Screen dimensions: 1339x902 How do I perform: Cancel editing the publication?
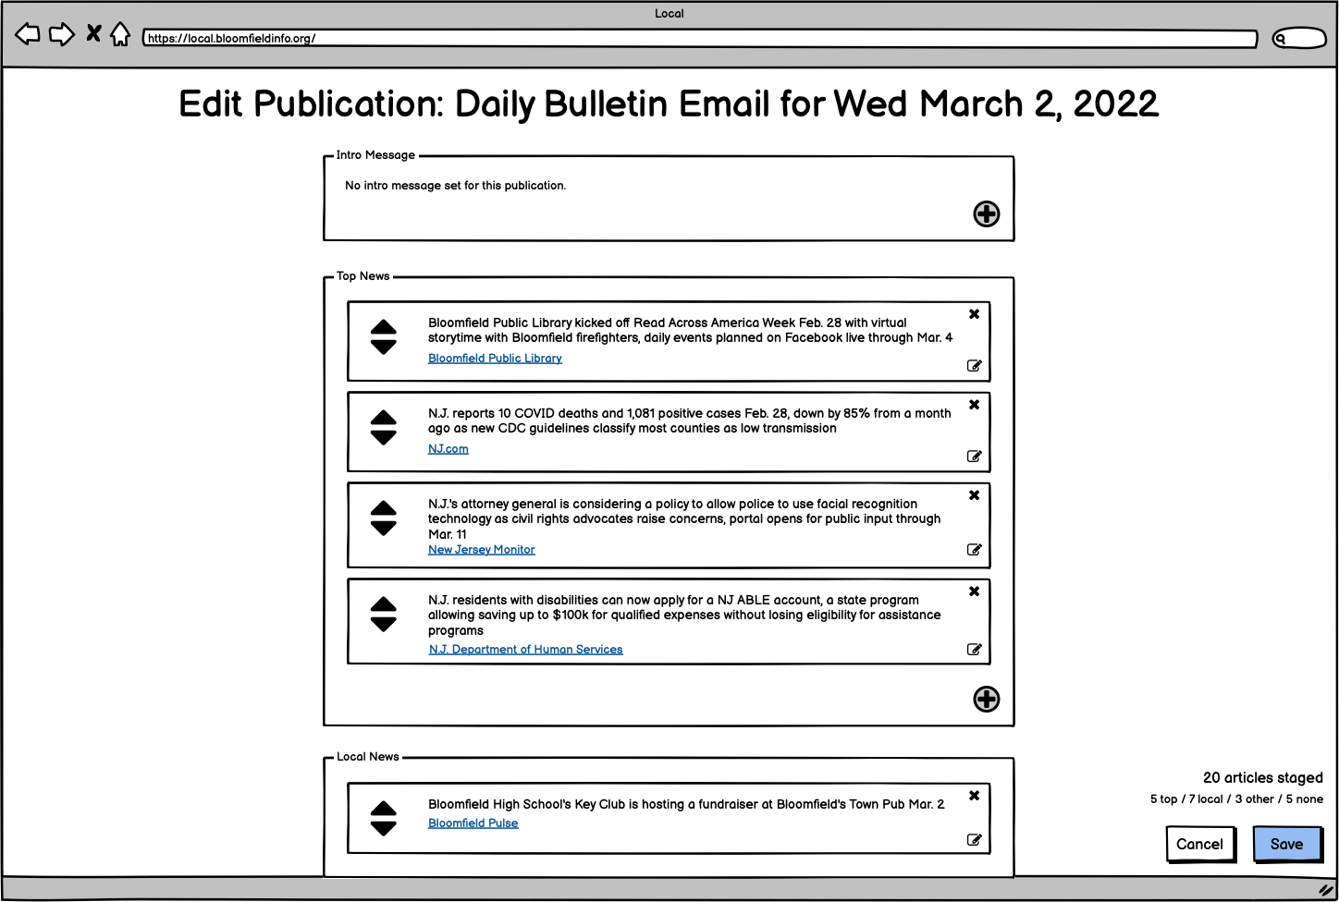pos(1199,844)
